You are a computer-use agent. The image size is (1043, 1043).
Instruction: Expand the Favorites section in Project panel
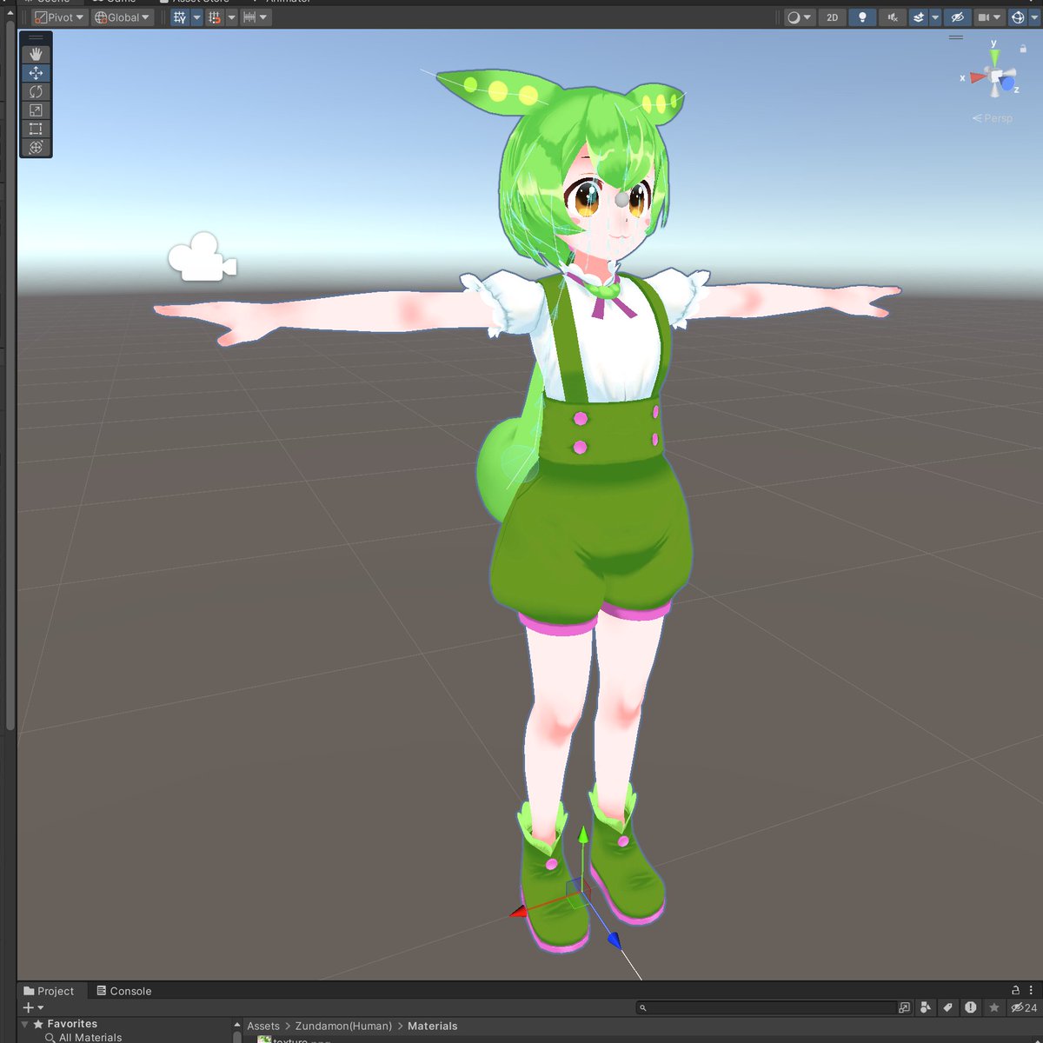(x=26, y=1023)
